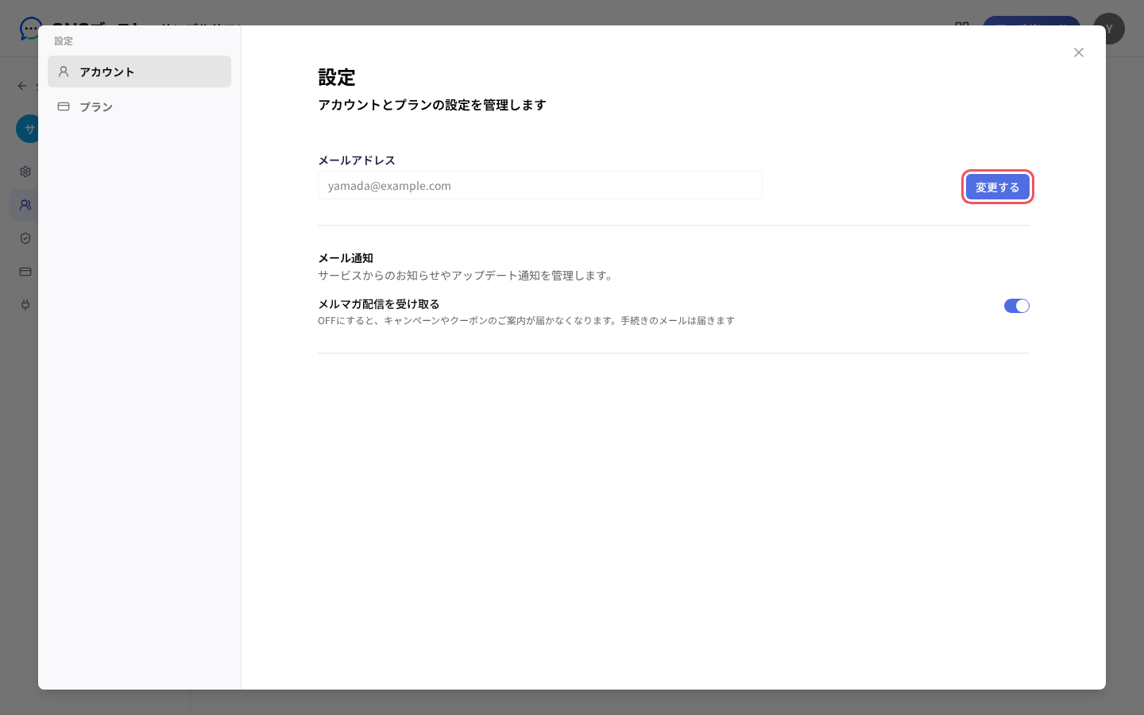Screen dimensions: 1144x715
Task: Open the credit card icon in background sidebar
Action: (x=25, y=272)
